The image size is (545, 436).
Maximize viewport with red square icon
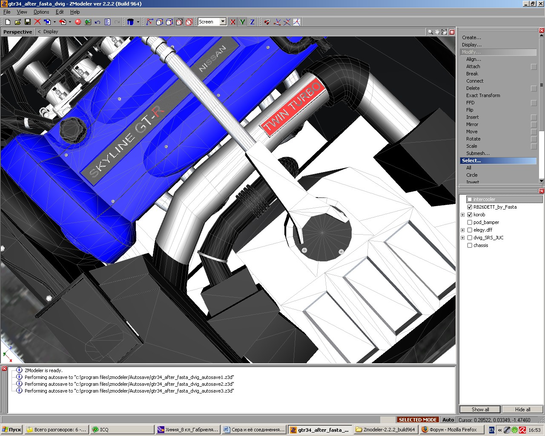(x=452, y=32)
